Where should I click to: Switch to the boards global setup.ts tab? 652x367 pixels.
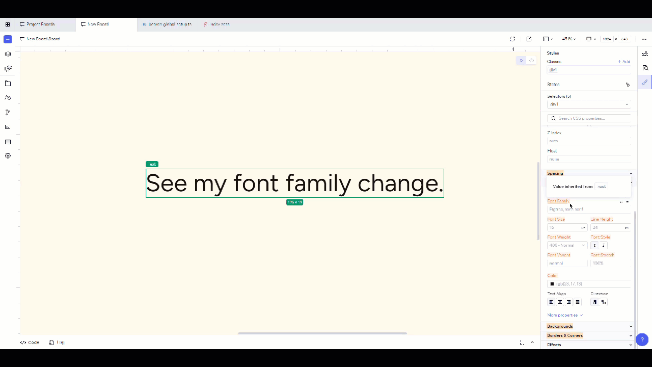coord(167,24)
